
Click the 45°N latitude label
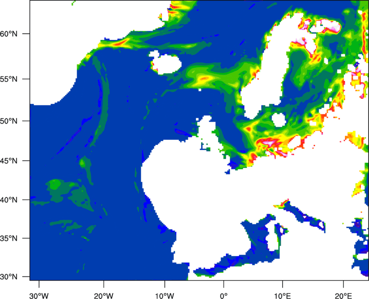tap(9, 161)
